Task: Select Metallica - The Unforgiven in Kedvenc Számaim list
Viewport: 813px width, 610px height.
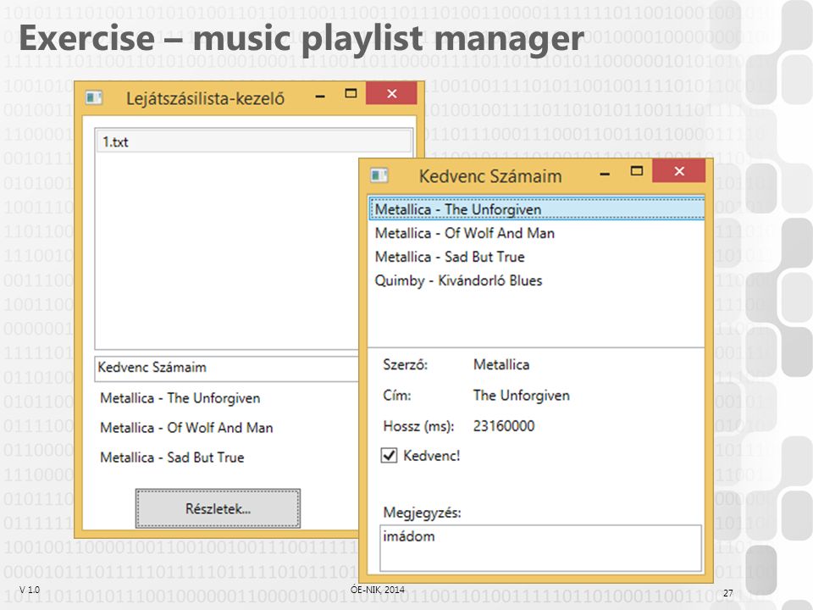Action: point(537,209)
